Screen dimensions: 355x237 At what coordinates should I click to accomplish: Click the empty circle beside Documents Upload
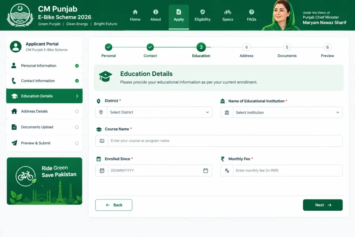[x=77, y=127]
